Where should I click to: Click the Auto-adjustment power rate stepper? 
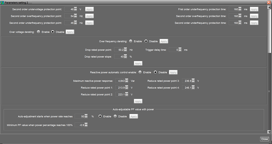86,116
